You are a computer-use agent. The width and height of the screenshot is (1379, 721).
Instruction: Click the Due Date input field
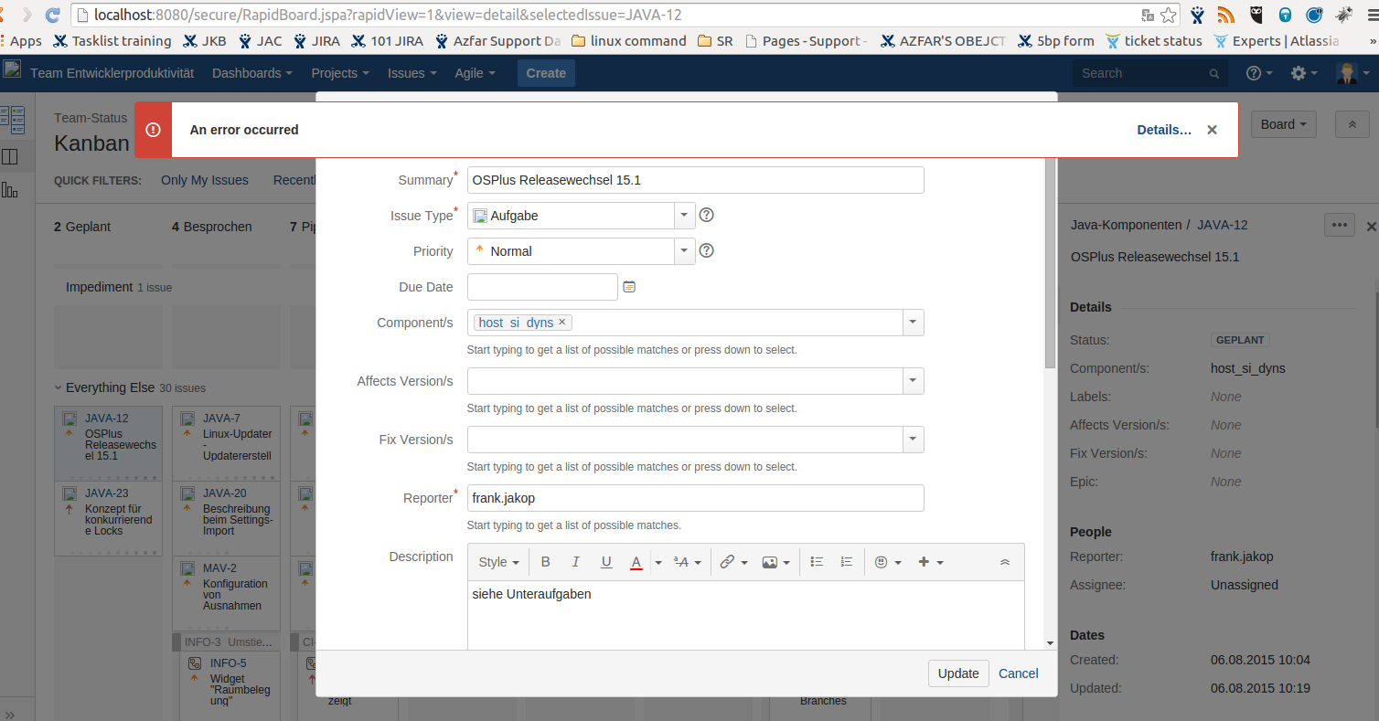(542, 287)
